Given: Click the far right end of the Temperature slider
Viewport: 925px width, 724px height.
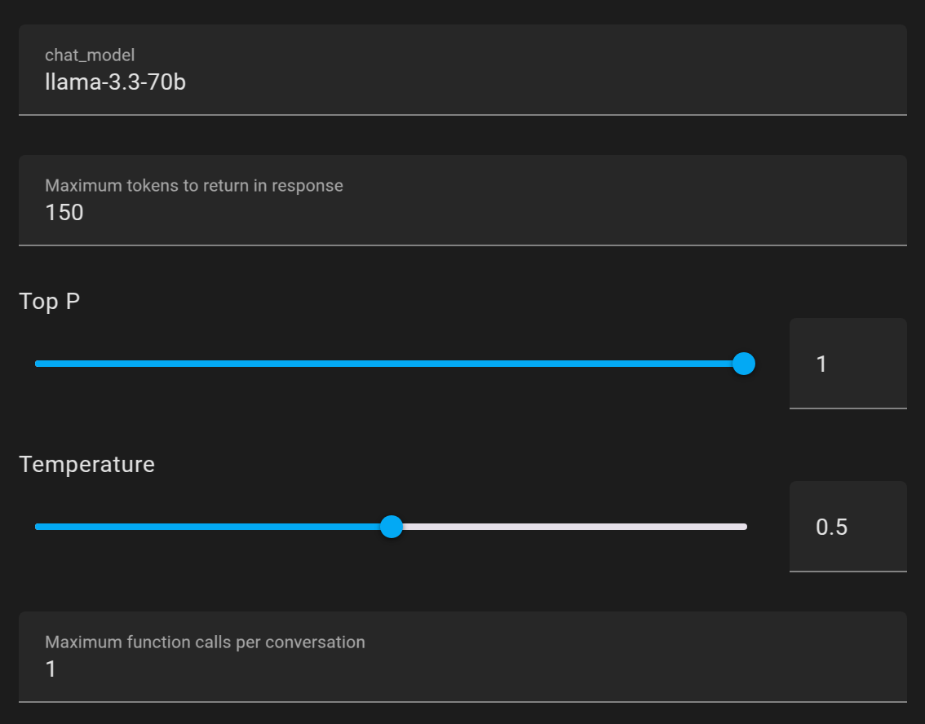Looking at the screenshot, I should (744, 527).
